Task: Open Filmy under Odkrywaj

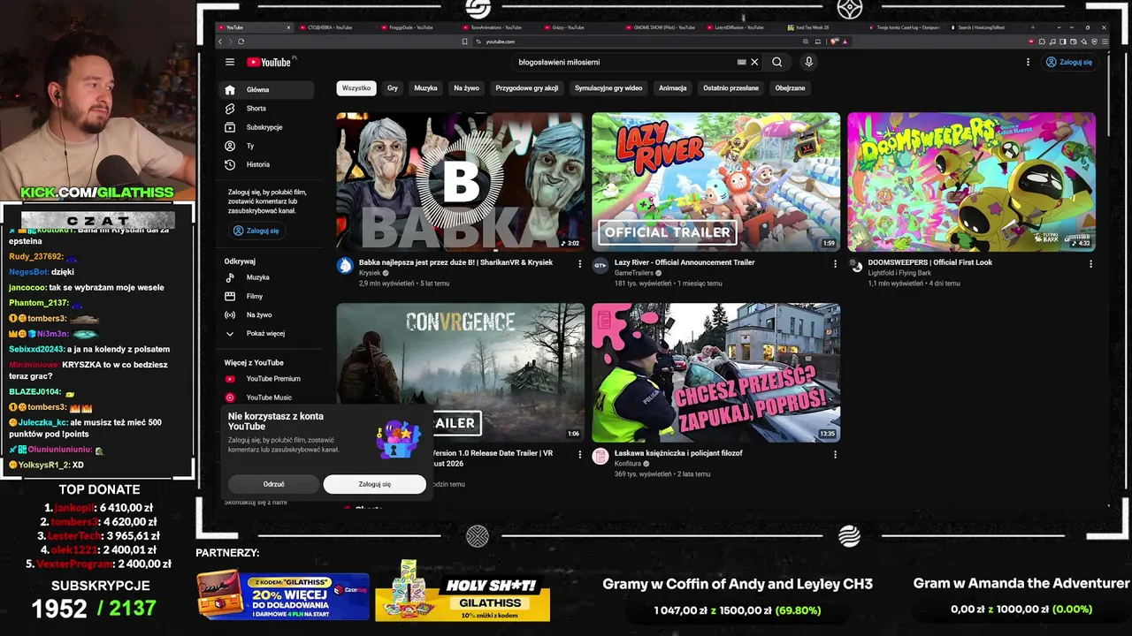Action: pos(266,296)
